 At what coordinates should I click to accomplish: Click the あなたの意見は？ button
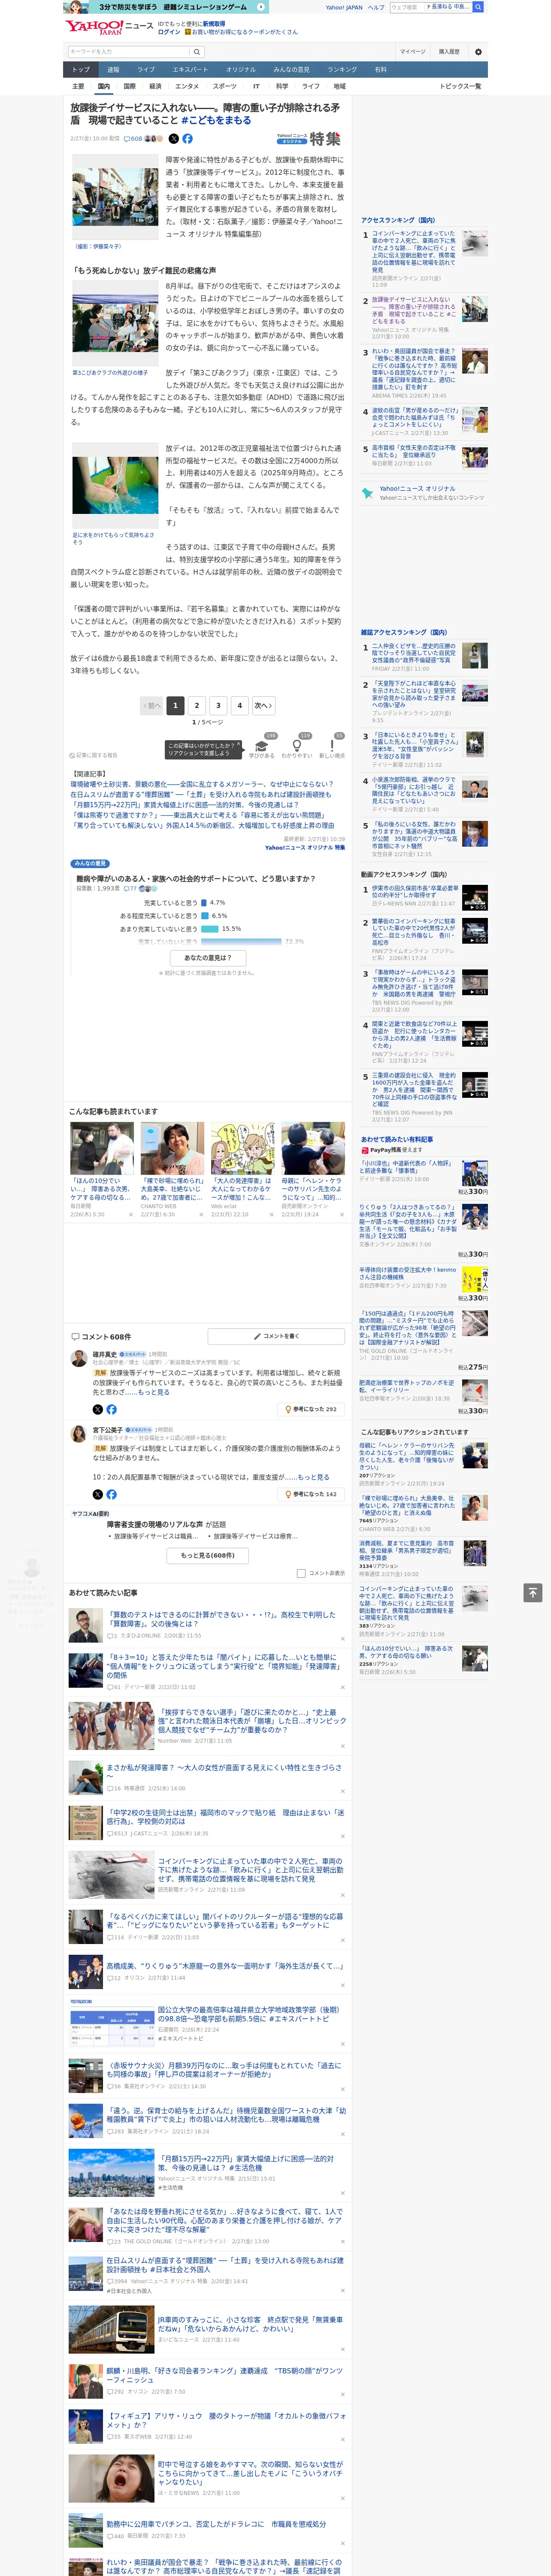point(208,957)
